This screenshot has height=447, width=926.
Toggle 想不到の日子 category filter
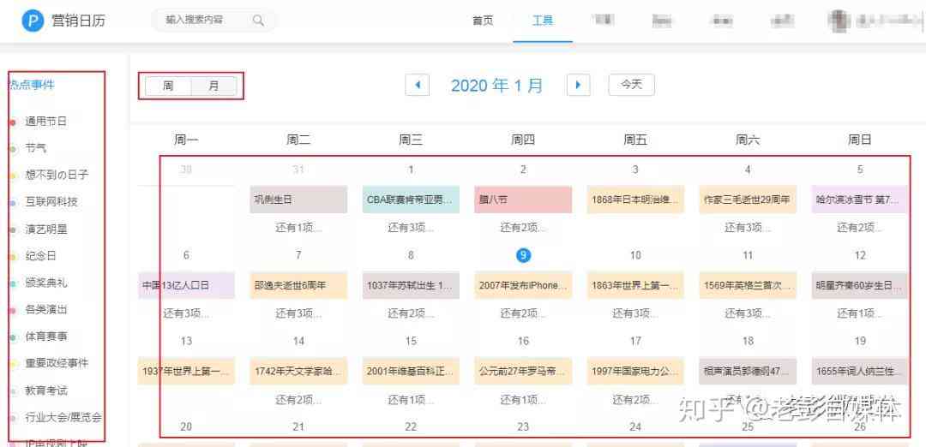[x=56, y=176]
